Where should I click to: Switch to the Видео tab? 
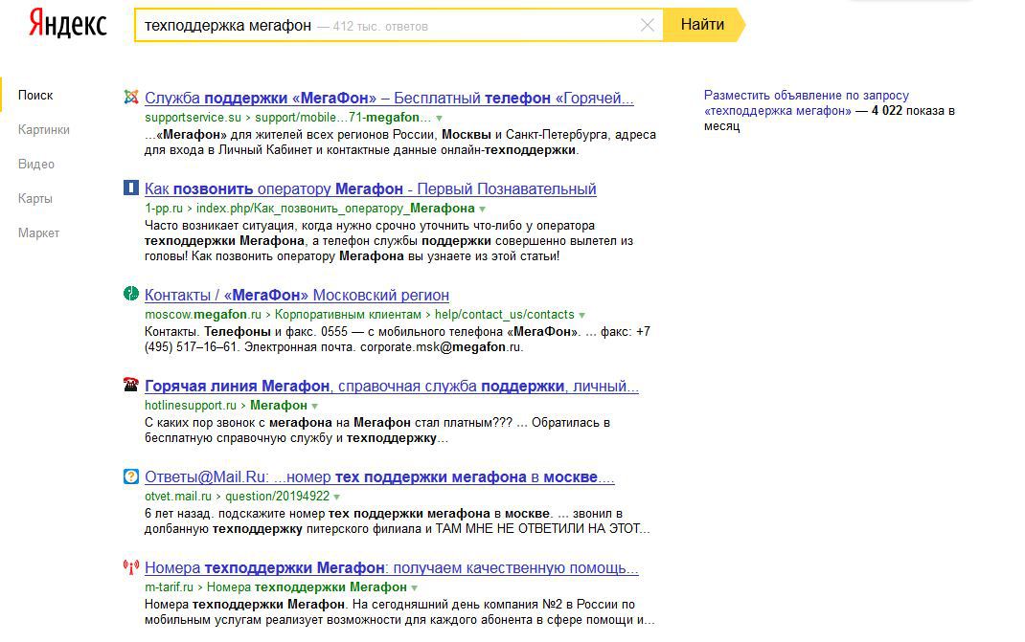click(36, 165)
